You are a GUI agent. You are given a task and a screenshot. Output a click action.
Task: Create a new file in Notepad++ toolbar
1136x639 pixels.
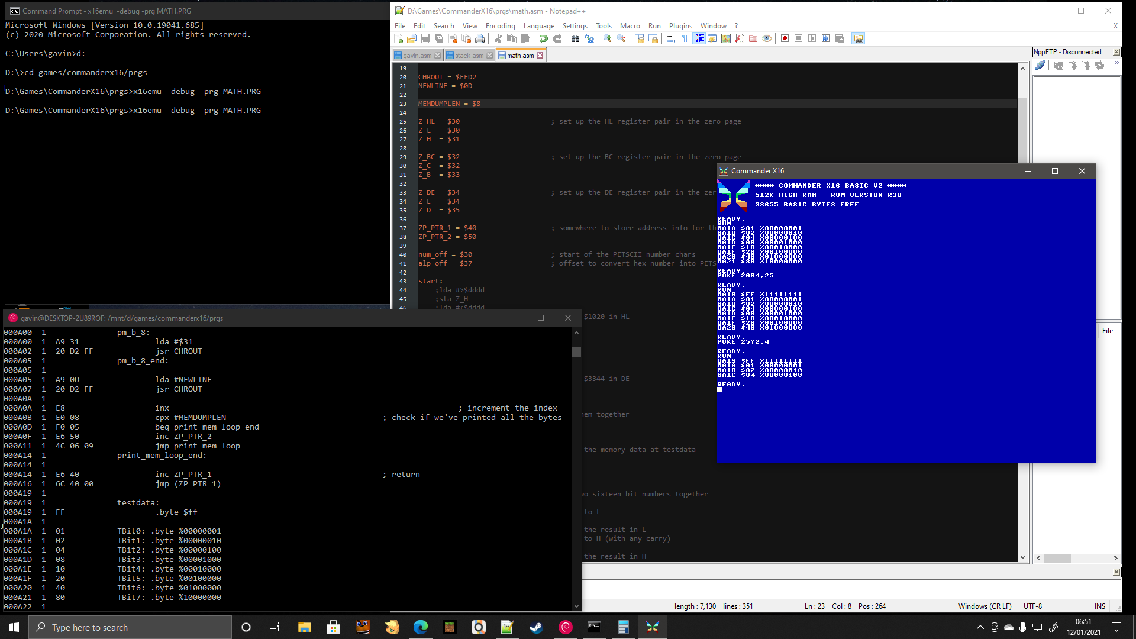tap(399, 38)
